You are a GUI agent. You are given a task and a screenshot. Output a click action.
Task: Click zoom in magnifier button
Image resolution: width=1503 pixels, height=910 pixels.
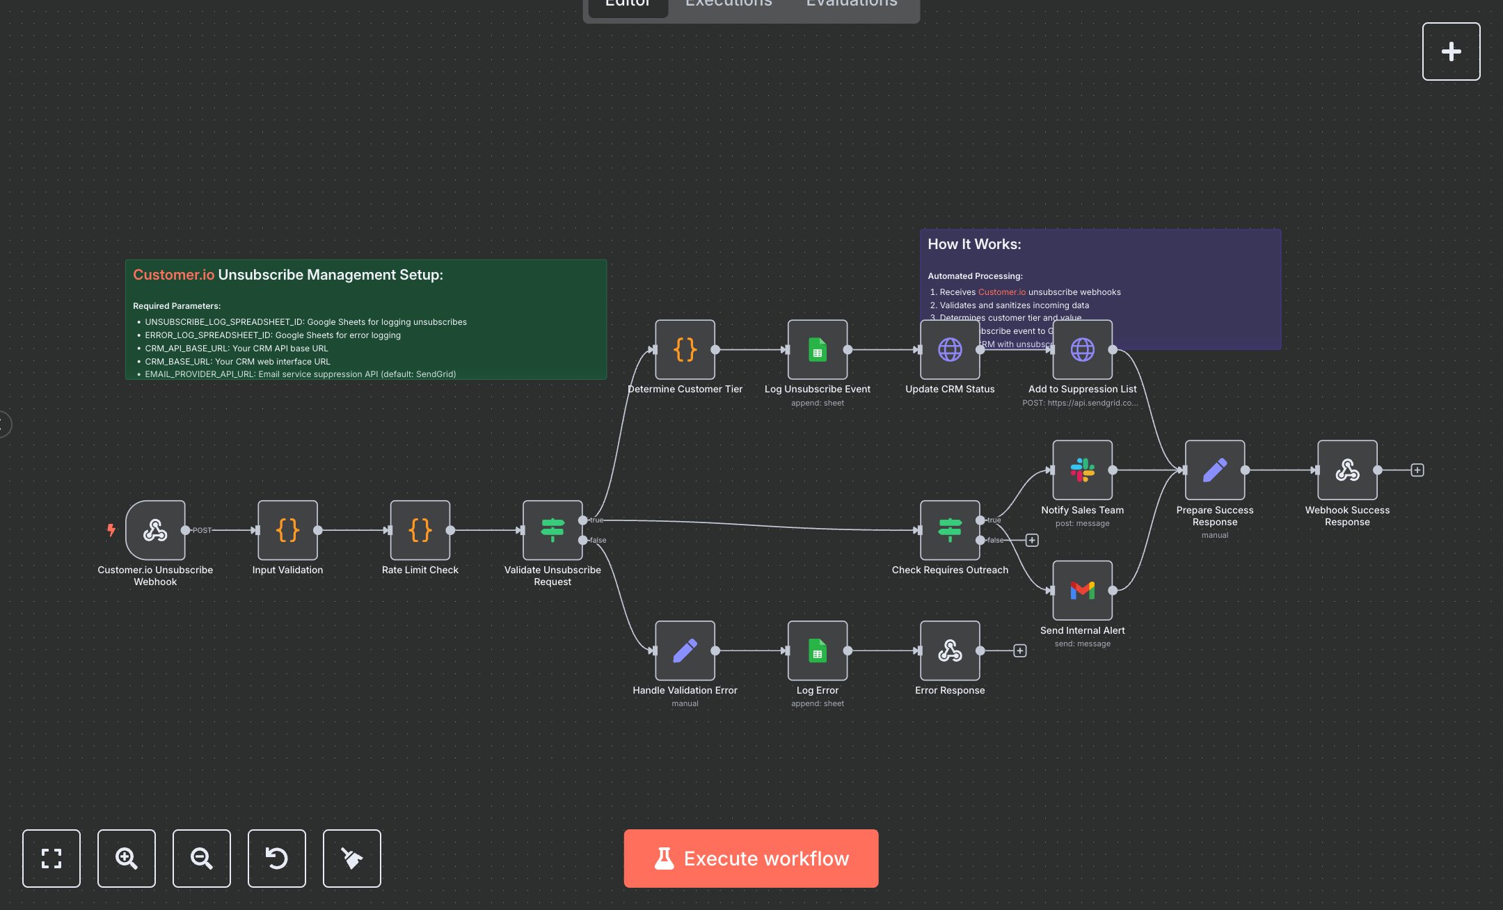(127, 859)
